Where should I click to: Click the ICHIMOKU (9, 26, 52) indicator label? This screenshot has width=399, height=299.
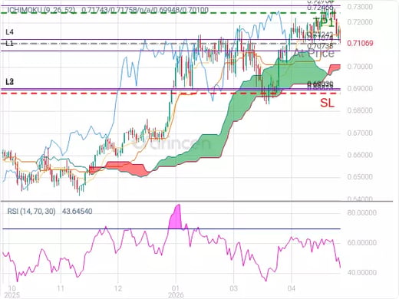[41, 10]
